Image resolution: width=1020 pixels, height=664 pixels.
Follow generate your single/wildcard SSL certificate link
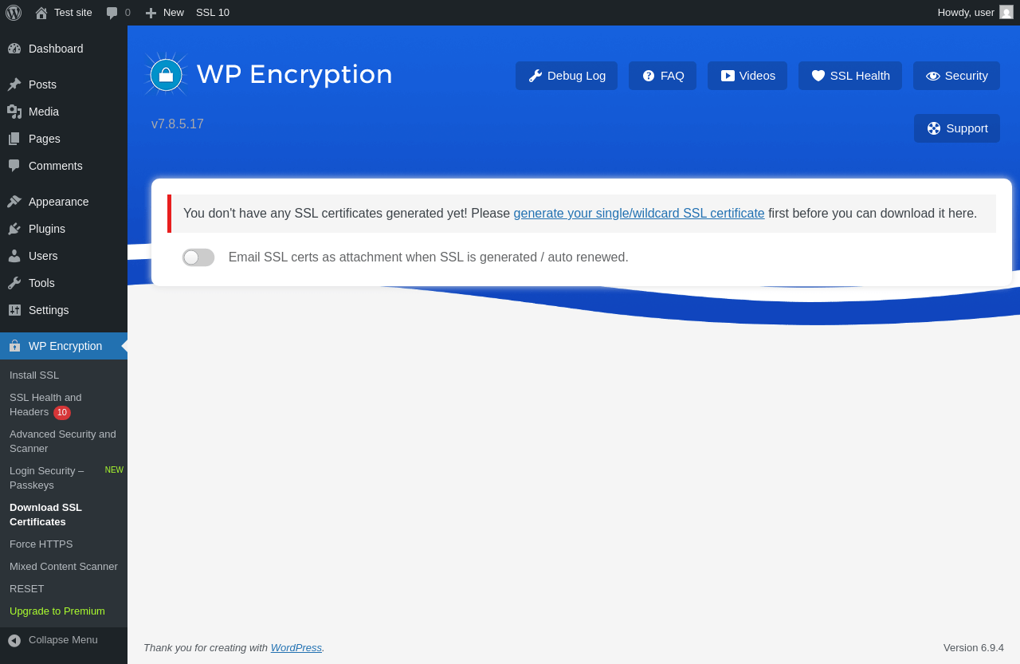click(x=639, y=214)
